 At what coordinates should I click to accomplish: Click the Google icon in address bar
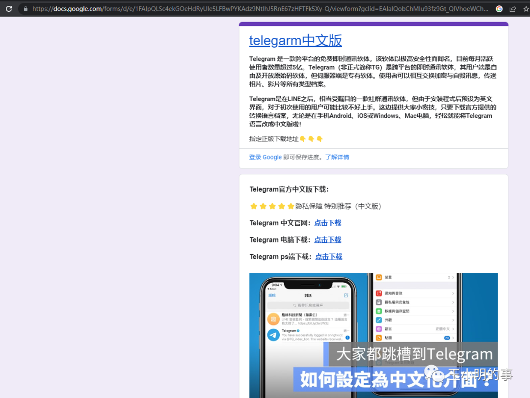pos(499,9)
